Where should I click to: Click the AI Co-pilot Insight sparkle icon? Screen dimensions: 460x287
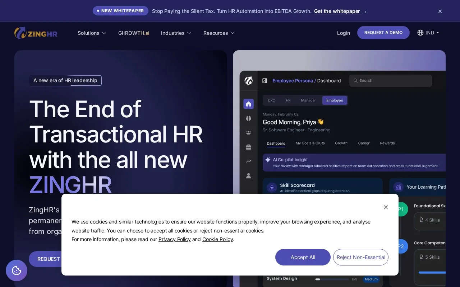[x=267, y=160]
